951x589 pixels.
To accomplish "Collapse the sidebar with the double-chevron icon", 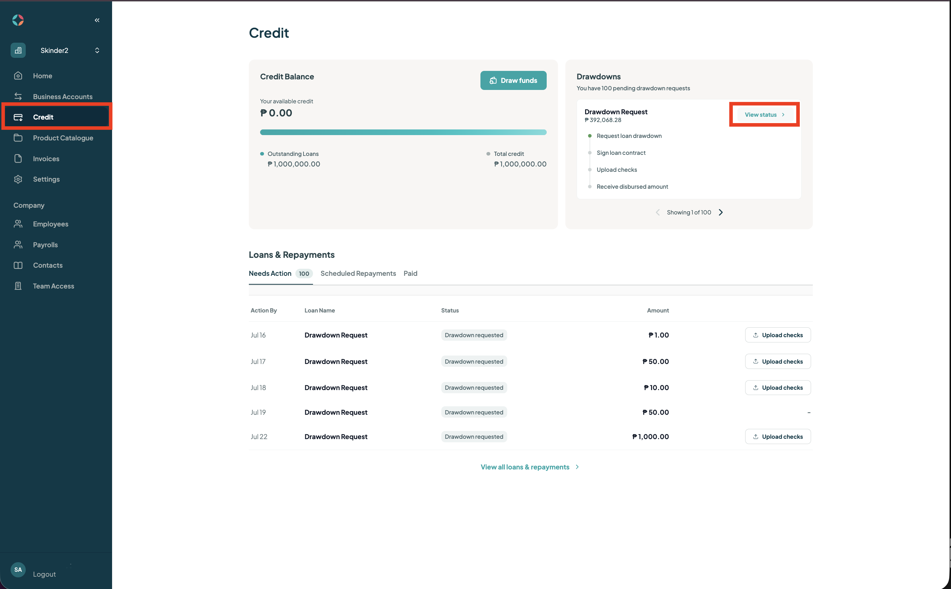I will point(97,20).
